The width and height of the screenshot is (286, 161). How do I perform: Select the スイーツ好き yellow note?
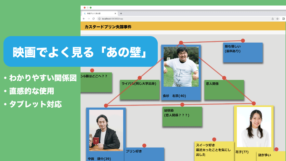214,151
